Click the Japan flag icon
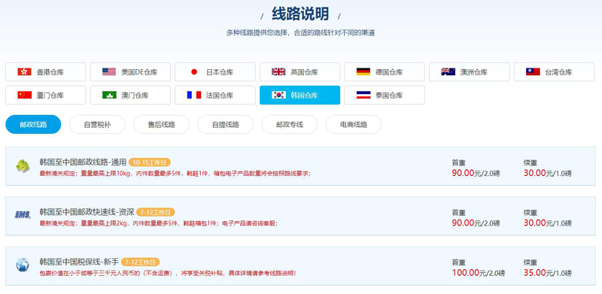 click(x=194, y=71)
